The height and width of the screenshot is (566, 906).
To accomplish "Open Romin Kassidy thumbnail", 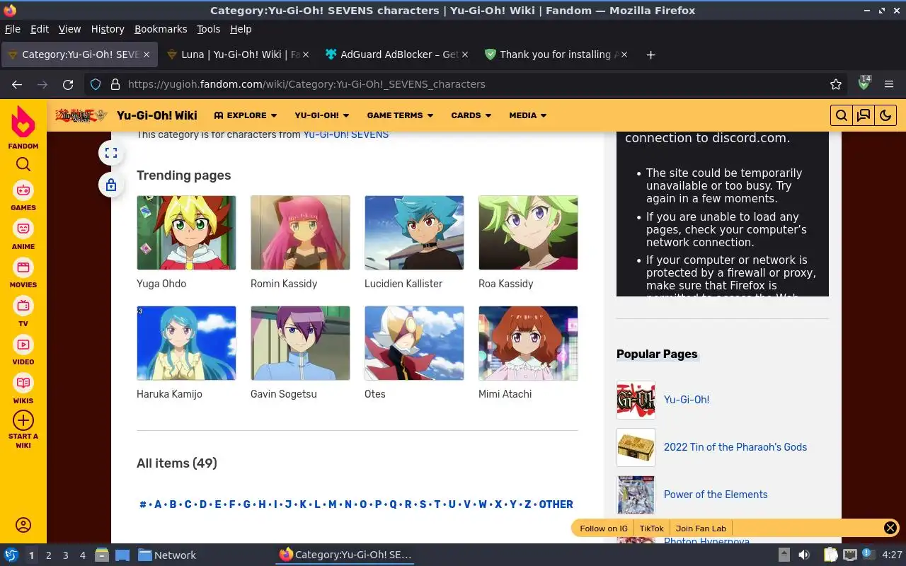I will coord(300,233).
